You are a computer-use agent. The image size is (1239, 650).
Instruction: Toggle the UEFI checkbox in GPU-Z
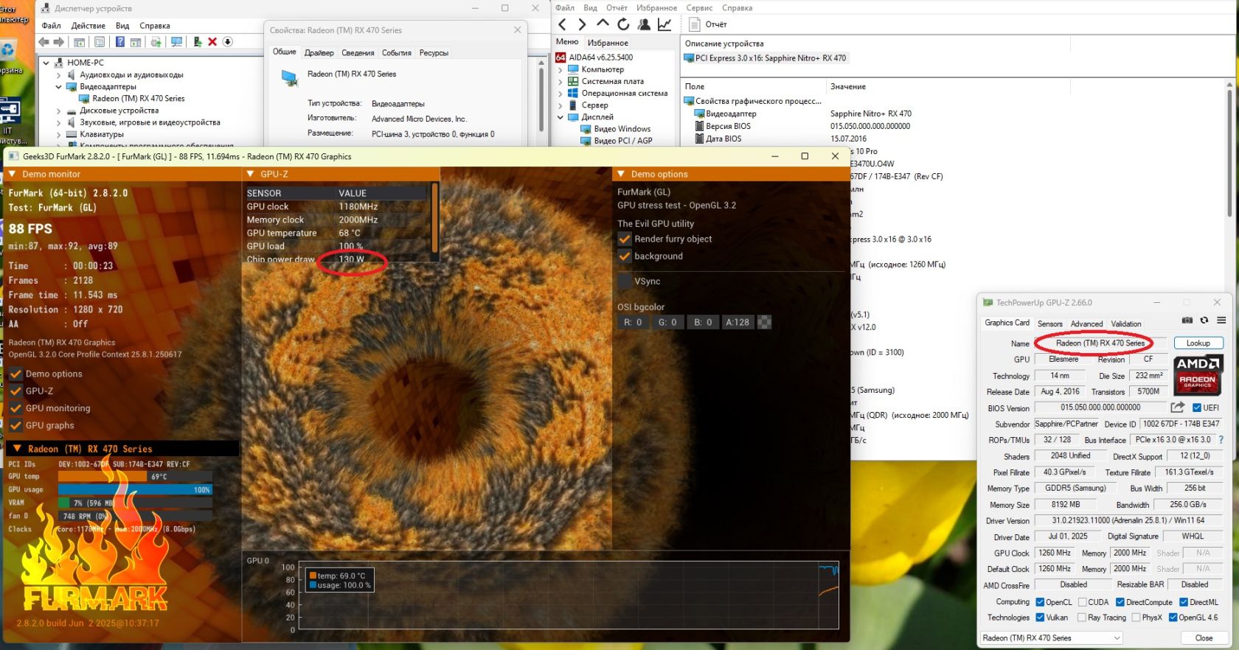pyautogui.click(x=1197, y=408)
